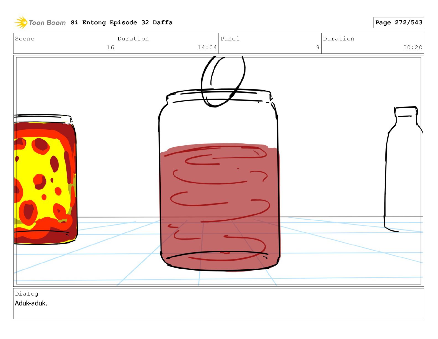The height and width of the screenshot is (339, 438).
Task: Select the panel number '9'
Action: tap(318, 47)
